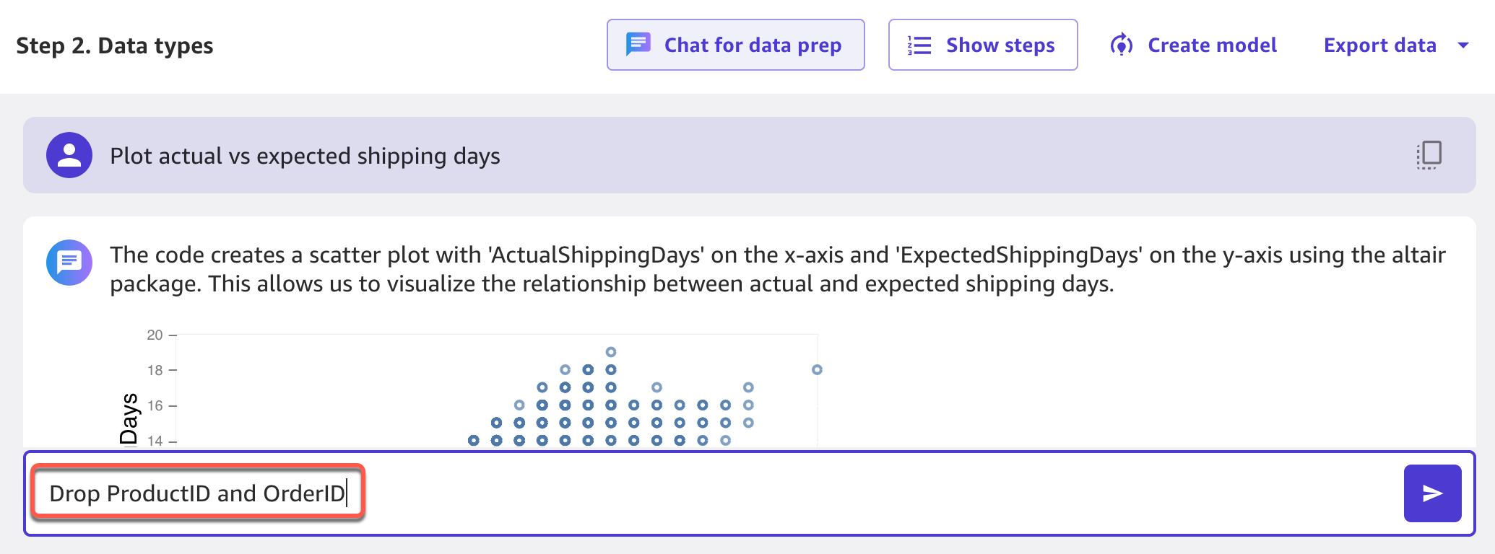Click the Export data label
Image resolution: width=1495 pixels, height=554 pixels.
point(1379,45)
